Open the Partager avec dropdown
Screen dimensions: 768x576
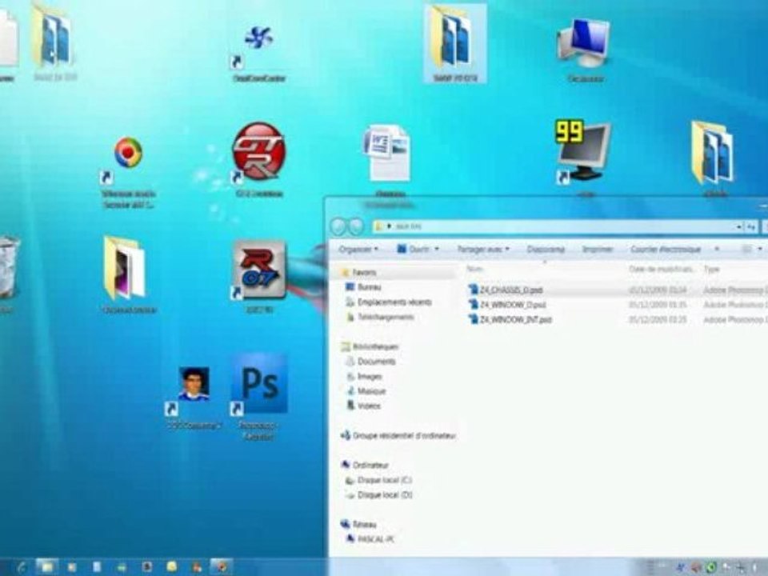[483, 250]
